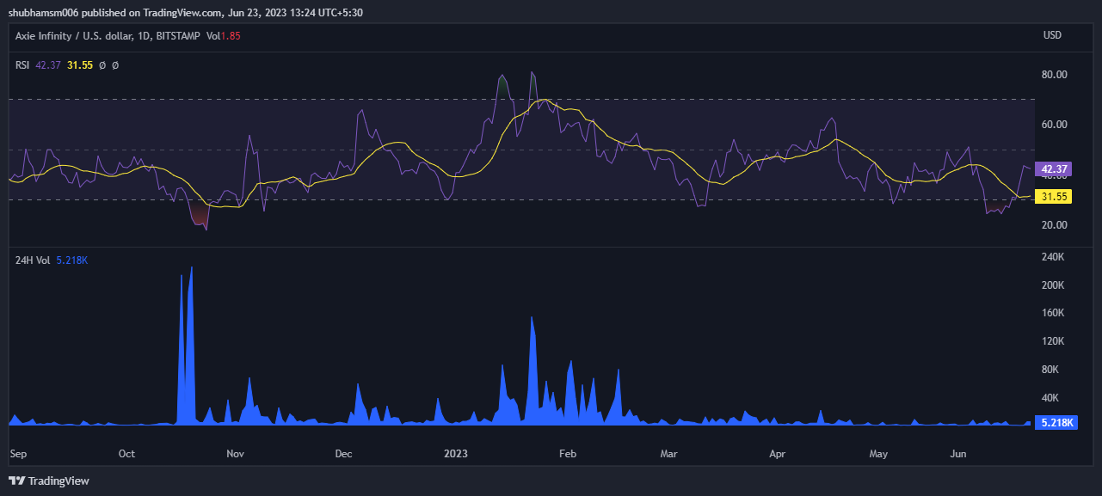The image size is (1102, 496).
Task: Click the purple 42.37 value in RSI legend
Action: pos(48,65)
